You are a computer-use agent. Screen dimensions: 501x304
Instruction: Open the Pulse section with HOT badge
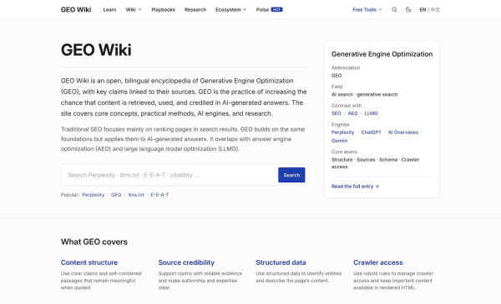click(269, 9)
